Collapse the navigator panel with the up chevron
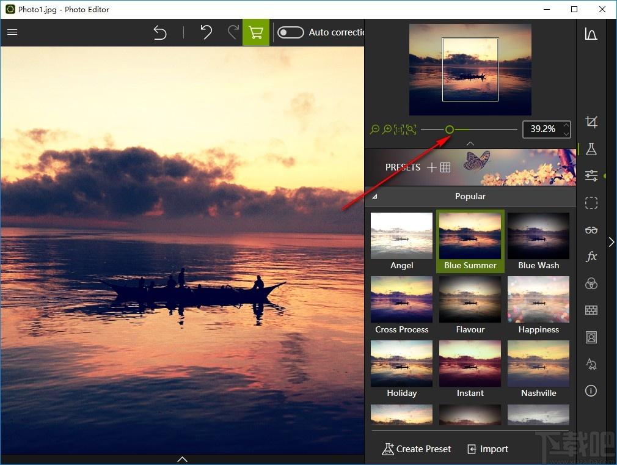This screenshot has width=617, height=465. 470,144
